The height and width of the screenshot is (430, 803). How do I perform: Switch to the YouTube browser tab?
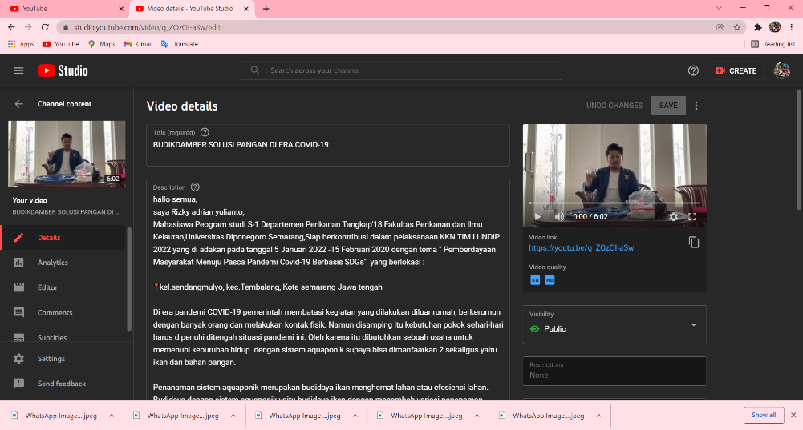pos(65,9)
